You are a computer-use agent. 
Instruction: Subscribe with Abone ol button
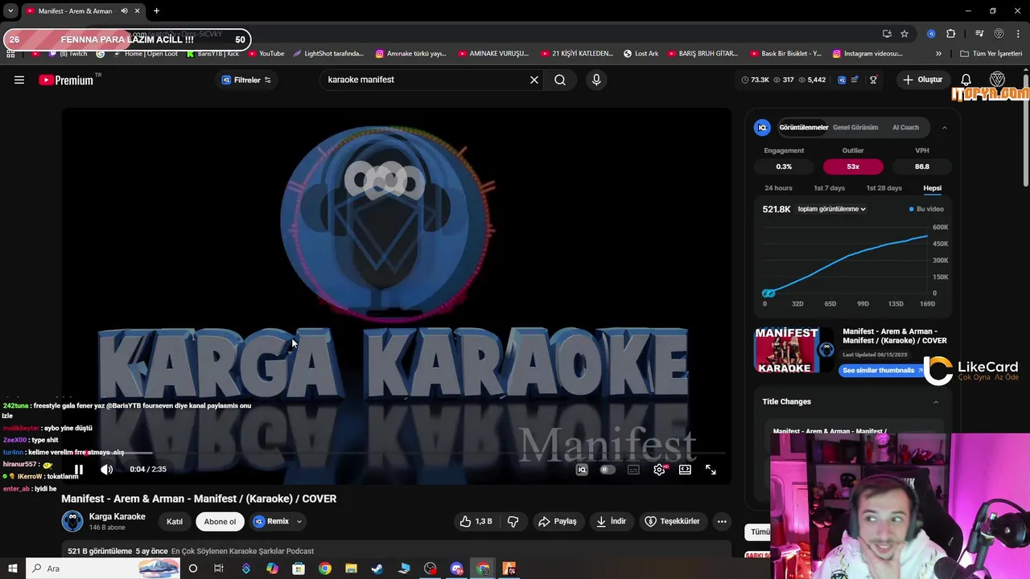point(220,521)
